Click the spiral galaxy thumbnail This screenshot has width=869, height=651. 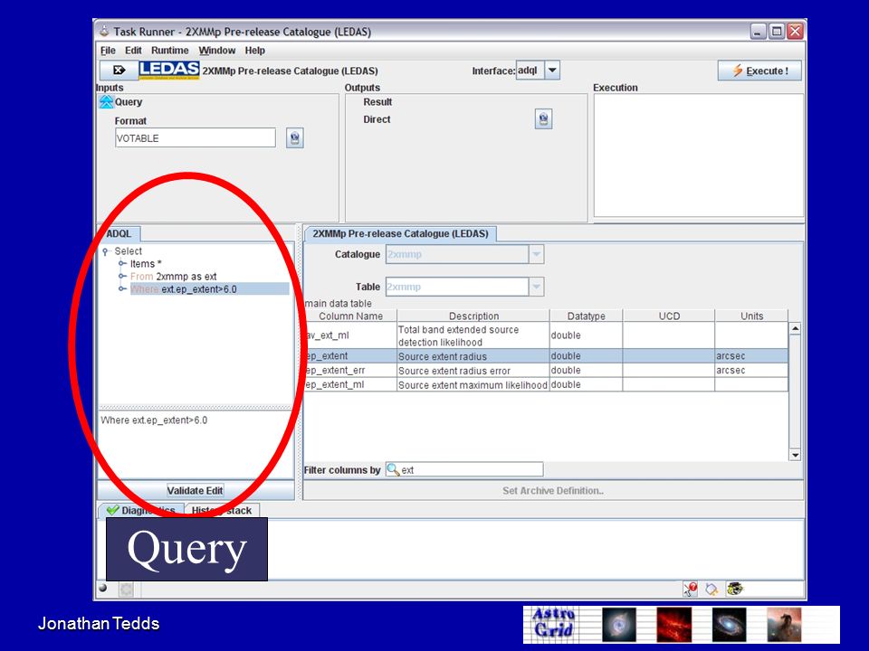(729, 625)
